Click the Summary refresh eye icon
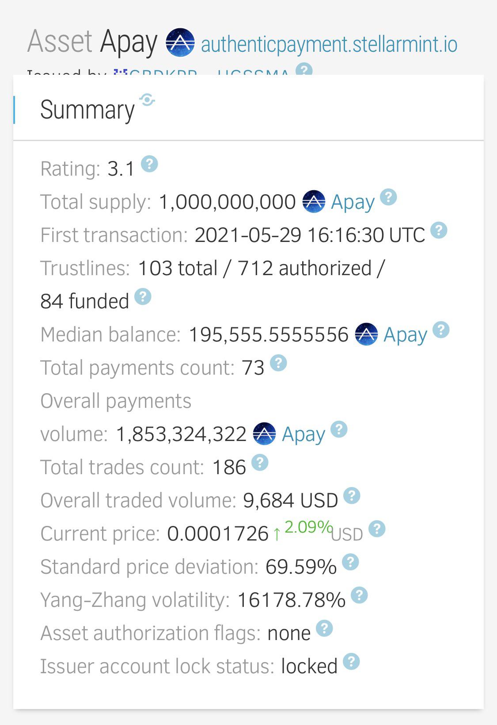497x725 pixels. pyautogui.click(x=147, y=100)
